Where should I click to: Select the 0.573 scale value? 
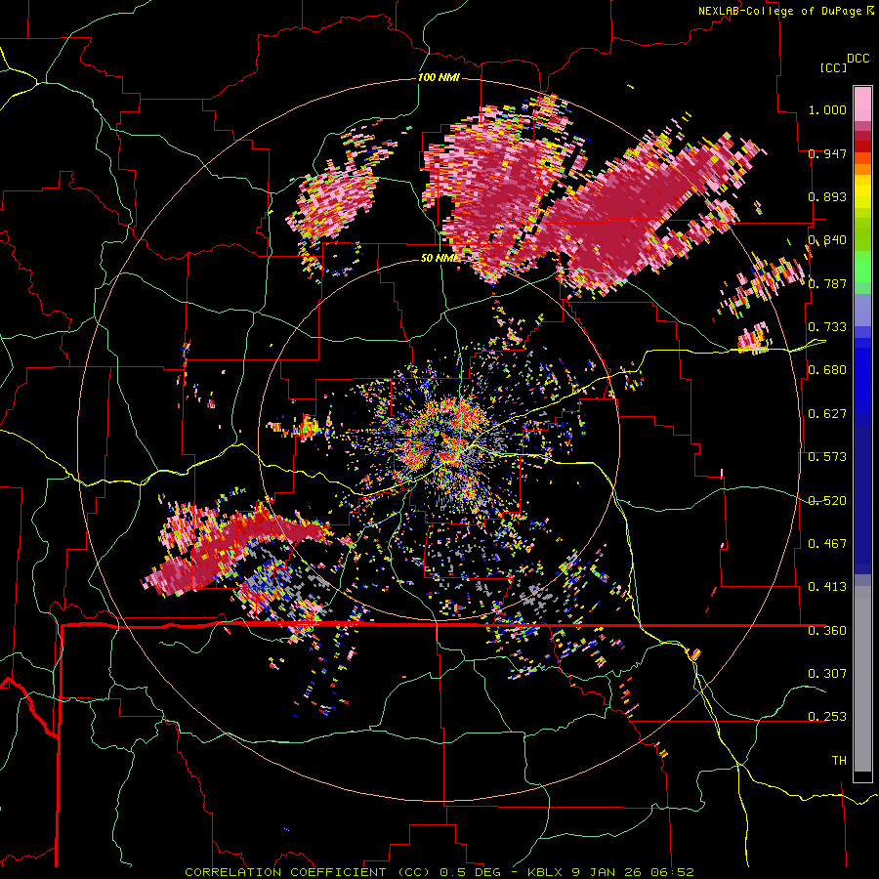(x=827, y=456)
